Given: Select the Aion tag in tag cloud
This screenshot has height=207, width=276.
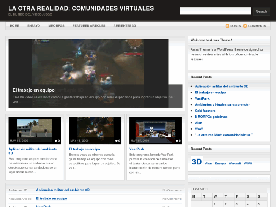Looking at the screenshot, I should pos(208,163).
